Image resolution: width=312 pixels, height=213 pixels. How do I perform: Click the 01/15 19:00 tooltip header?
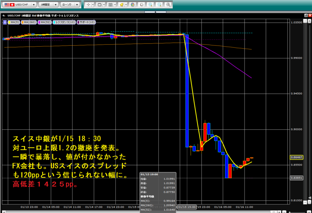[x=149, y=174]
